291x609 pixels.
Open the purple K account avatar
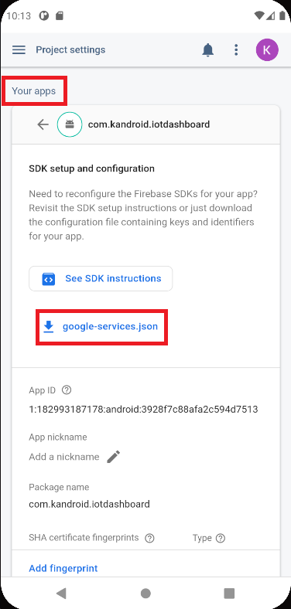pyautogui.click(x=267, y=49)
